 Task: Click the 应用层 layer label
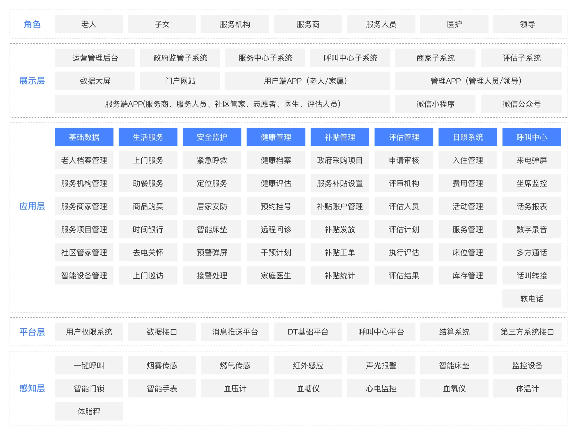(x=32, y=206)
